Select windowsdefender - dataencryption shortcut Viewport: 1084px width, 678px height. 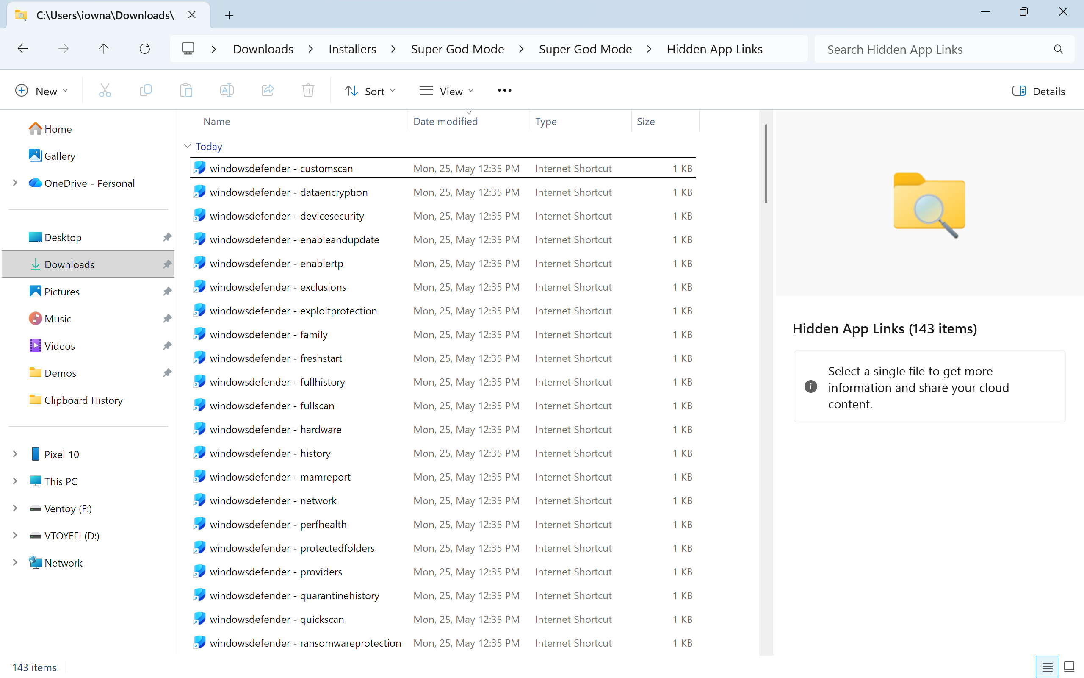pyautogui.click(x=442, y=192)
